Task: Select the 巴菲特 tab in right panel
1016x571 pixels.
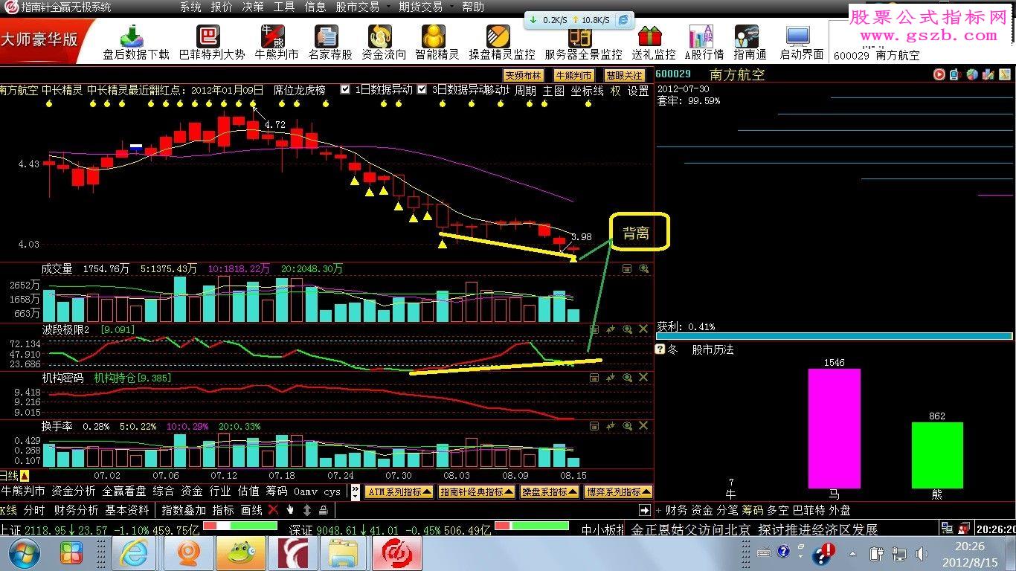Action: pos(809,510)
